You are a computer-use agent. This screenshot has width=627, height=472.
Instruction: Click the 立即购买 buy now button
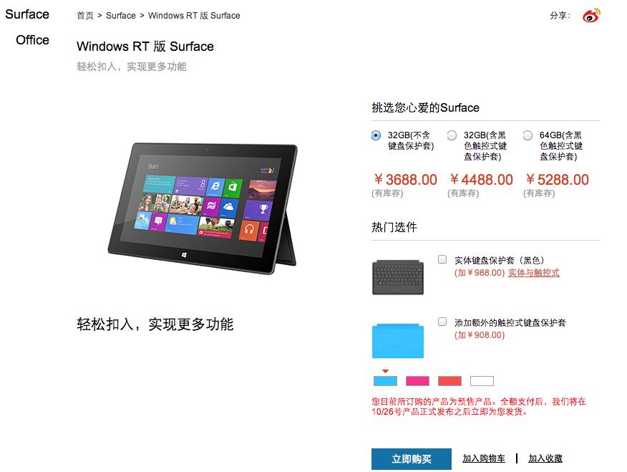pyautogui.click(x=412, y=459)
